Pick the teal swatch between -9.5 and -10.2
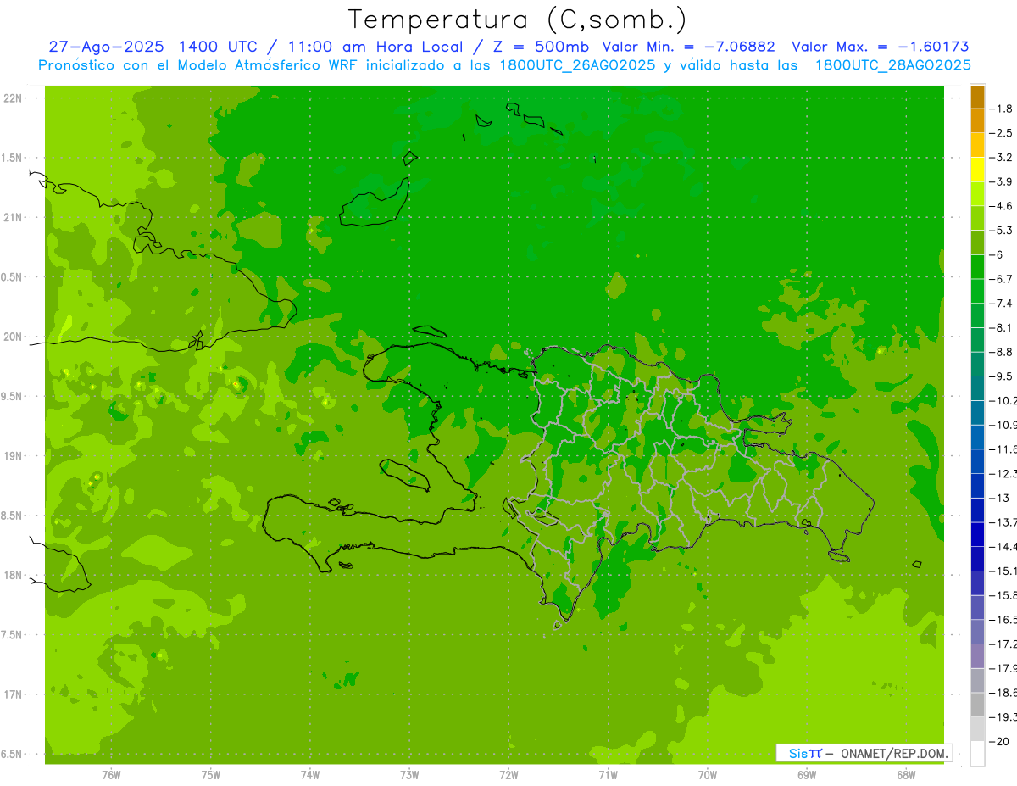 [x=977, y=388]
